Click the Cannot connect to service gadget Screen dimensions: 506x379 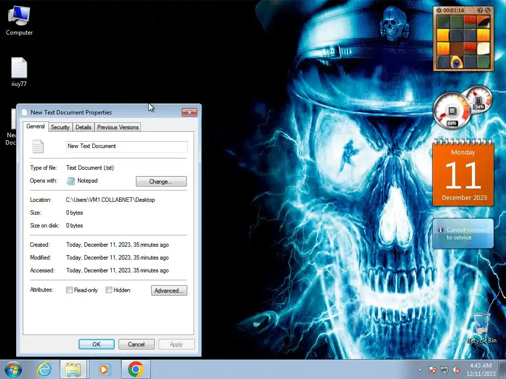(x=463, y=233)
